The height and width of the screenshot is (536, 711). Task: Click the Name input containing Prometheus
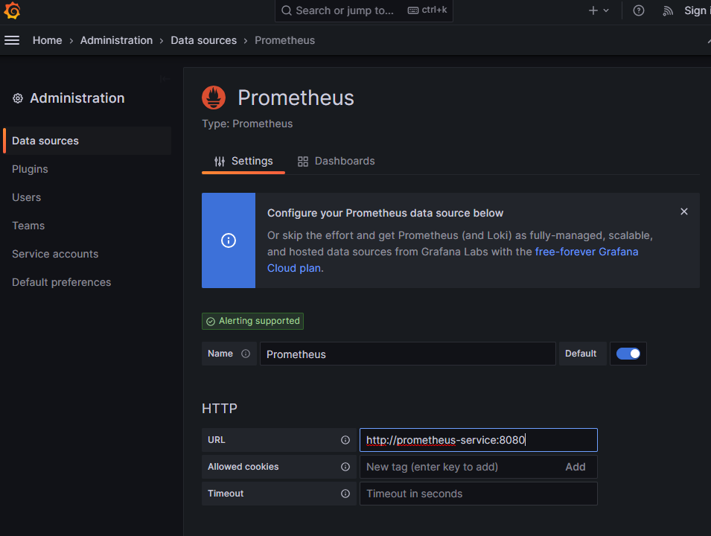408,354
